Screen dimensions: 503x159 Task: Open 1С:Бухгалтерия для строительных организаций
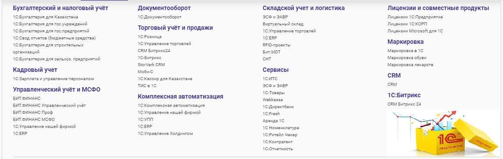point(48,49)
